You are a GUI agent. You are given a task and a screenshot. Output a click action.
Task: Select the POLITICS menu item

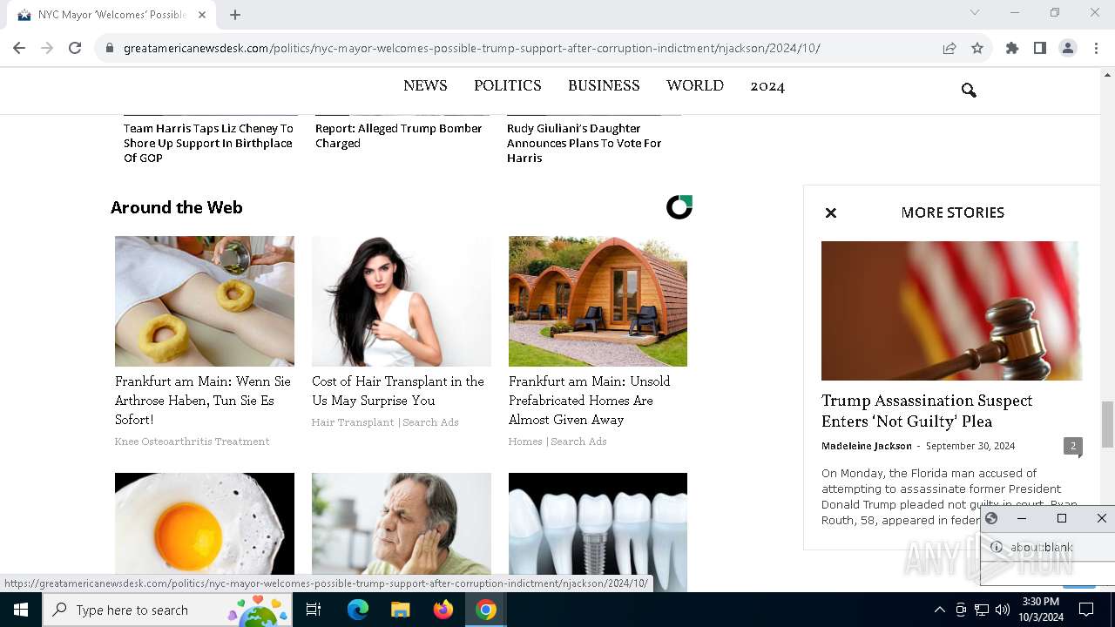tap(508, 85)
